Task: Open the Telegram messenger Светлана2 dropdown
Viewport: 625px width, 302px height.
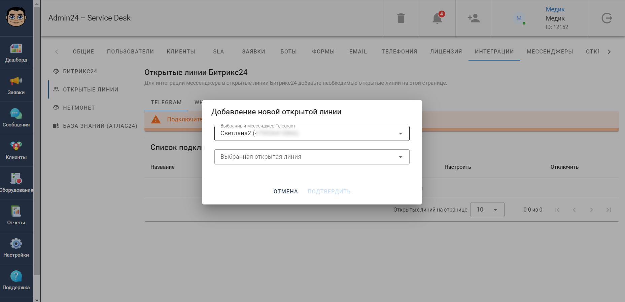Action: pyautogui.click(x=312, y=133)
